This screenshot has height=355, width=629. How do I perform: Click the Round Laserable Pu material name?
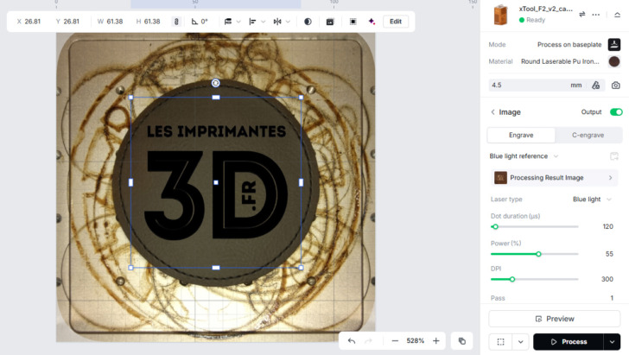click(x=560, y=61)
